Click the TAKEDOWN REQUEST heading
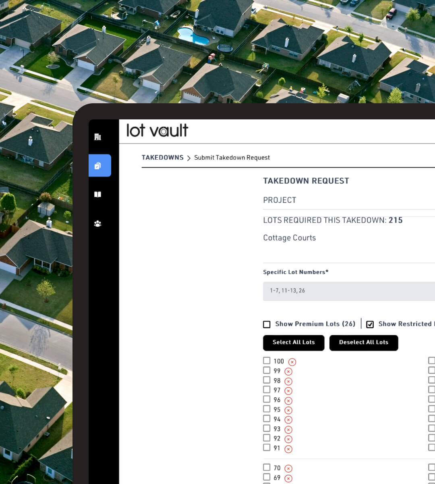Image resolution: width=435 pixels, height=484 pixels. click(x=306, y=181)
